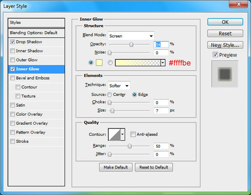The height and width of the screenshot is (195, 251).
Task: Click the Opacity slider handle
Action: click(131, 44)
